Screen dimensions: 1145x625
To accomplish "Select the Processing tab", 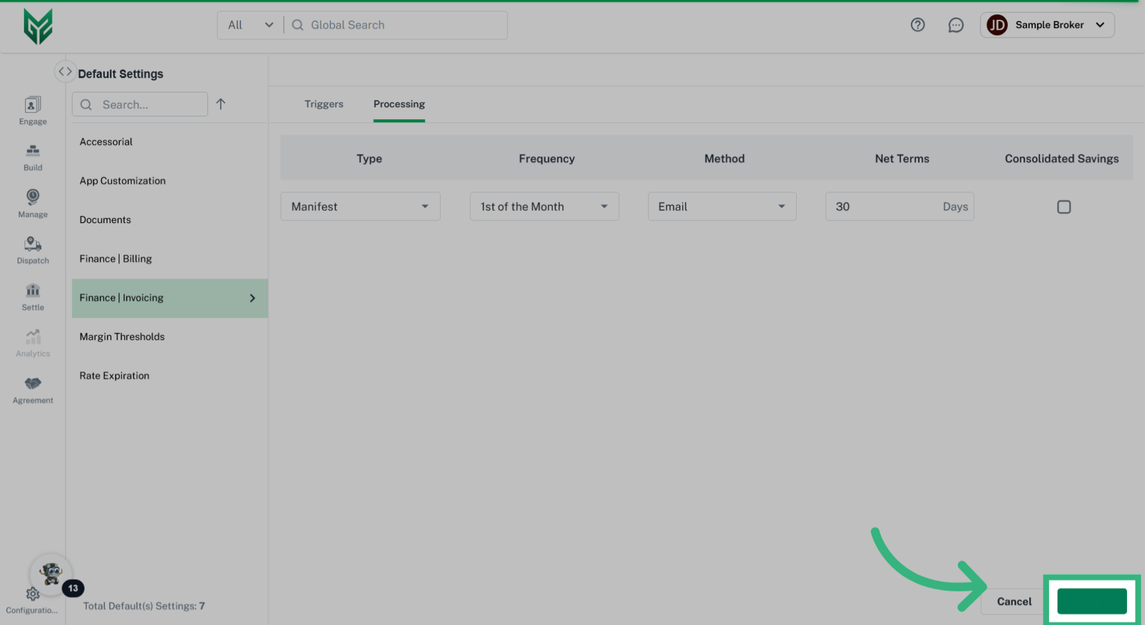I will coord(399,104).
